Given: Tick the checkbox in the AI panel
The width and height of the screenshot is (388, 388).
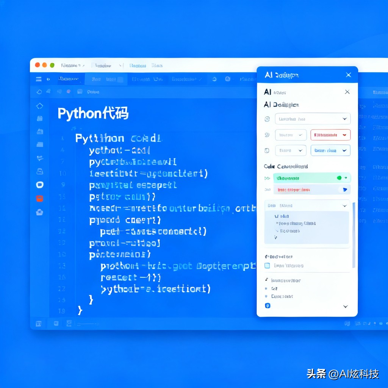Looking at the screenshot, I should coord(267,266).
